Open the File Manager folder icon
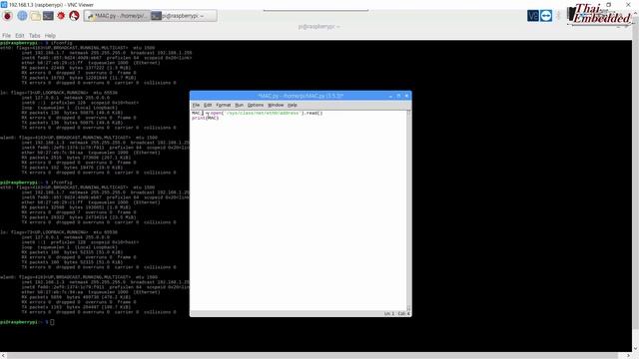Screen dimensions: 639x359 coord(36,16)
